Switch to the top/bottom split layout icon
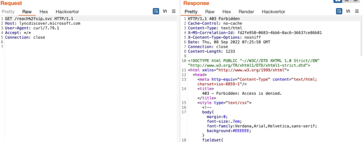Image resolution: width=363 pixels, height=142 pixels. pyautogui.click(x=347, y=1)
